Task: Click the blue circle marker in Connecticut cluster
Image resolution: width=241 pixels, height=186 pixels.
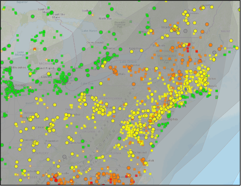Action: pos(186,89)
